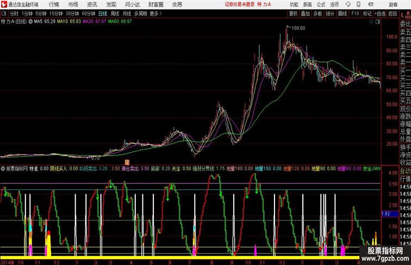
Task: Click the customer service headset icon
Action: (348, 4)
